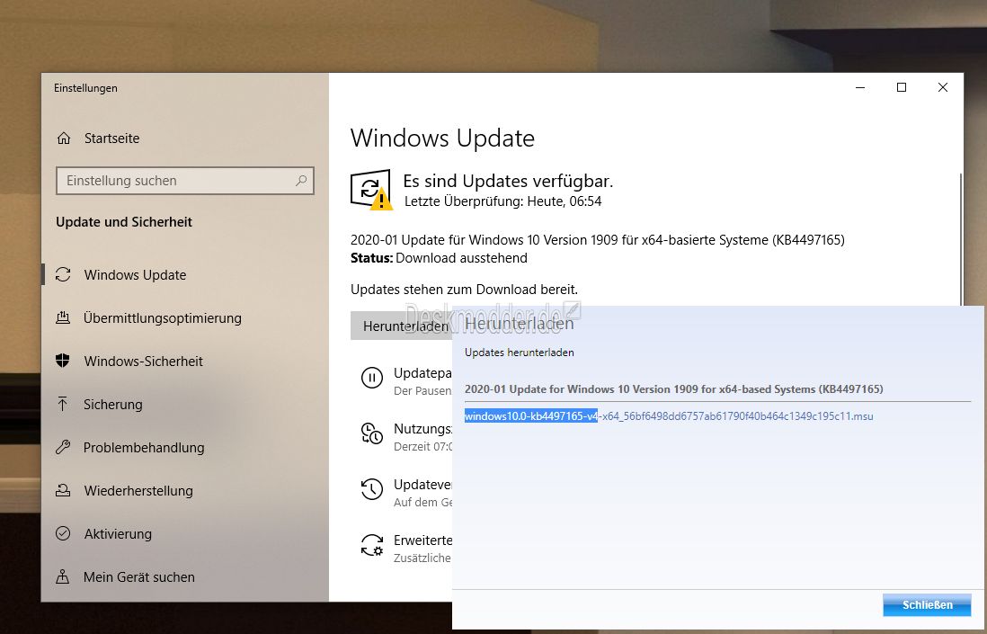This screenshot has width=987, height=634.
Task: Click 'Es sind Updates verfügbar.' text
Action: coord(508,182)
